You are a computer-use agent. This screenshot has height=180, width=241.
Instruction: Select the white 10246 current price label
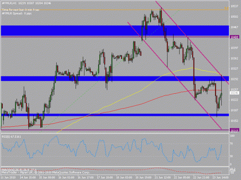pyautogui.click(x=234, y=93)
